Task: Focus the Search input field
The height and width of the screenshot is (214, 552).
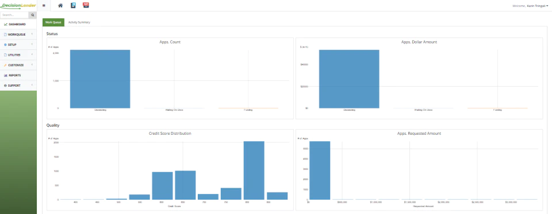Action: 14,15
